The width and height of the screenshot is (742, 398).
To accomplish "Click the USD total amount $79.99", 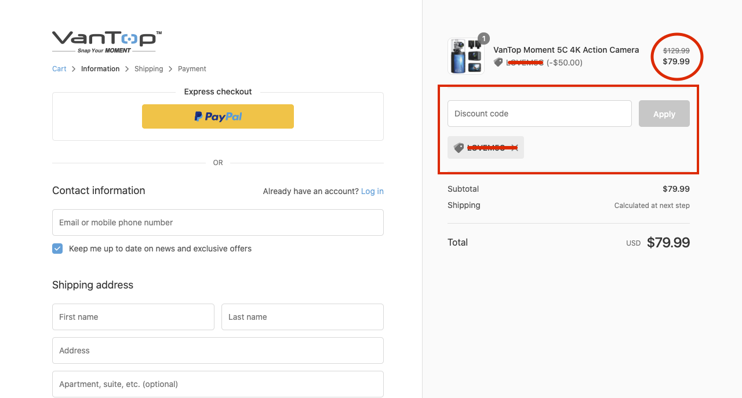I will (668, 243).
